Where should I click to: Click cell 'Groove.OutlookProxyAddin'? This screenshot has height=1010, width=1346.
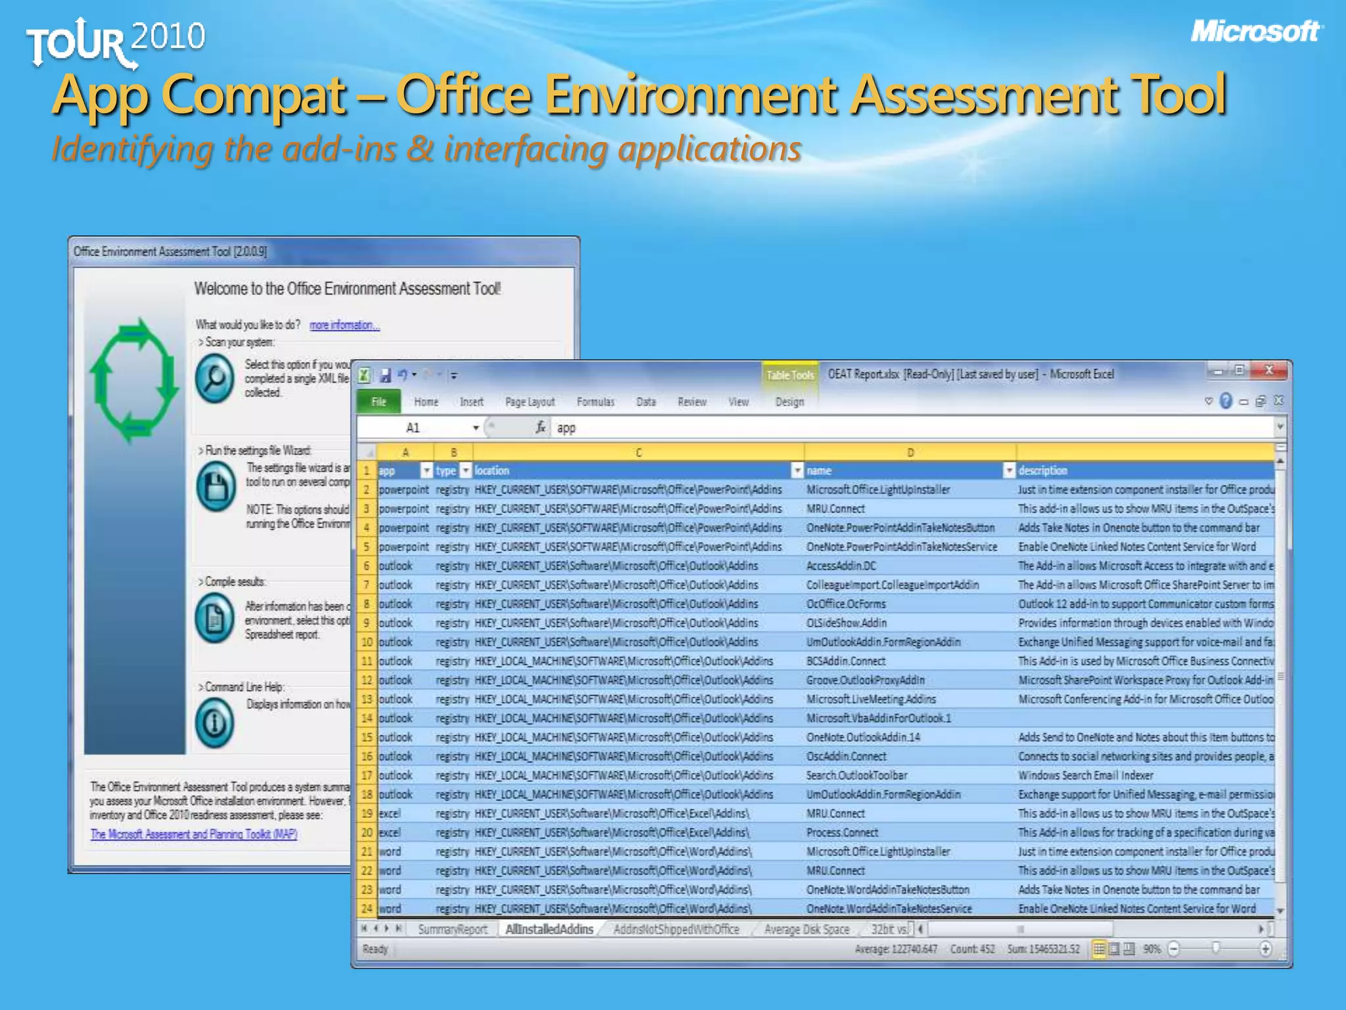tap(910, 680)
